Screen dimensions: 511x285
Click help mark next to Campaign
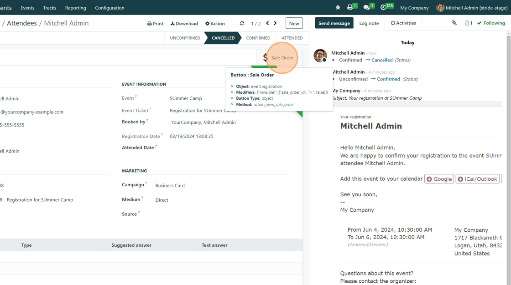[146, 183]
